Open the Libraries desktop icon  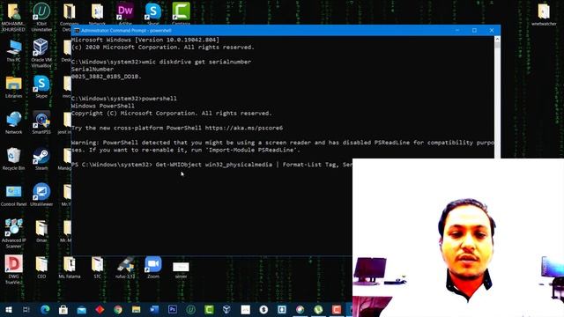(14, 86)
